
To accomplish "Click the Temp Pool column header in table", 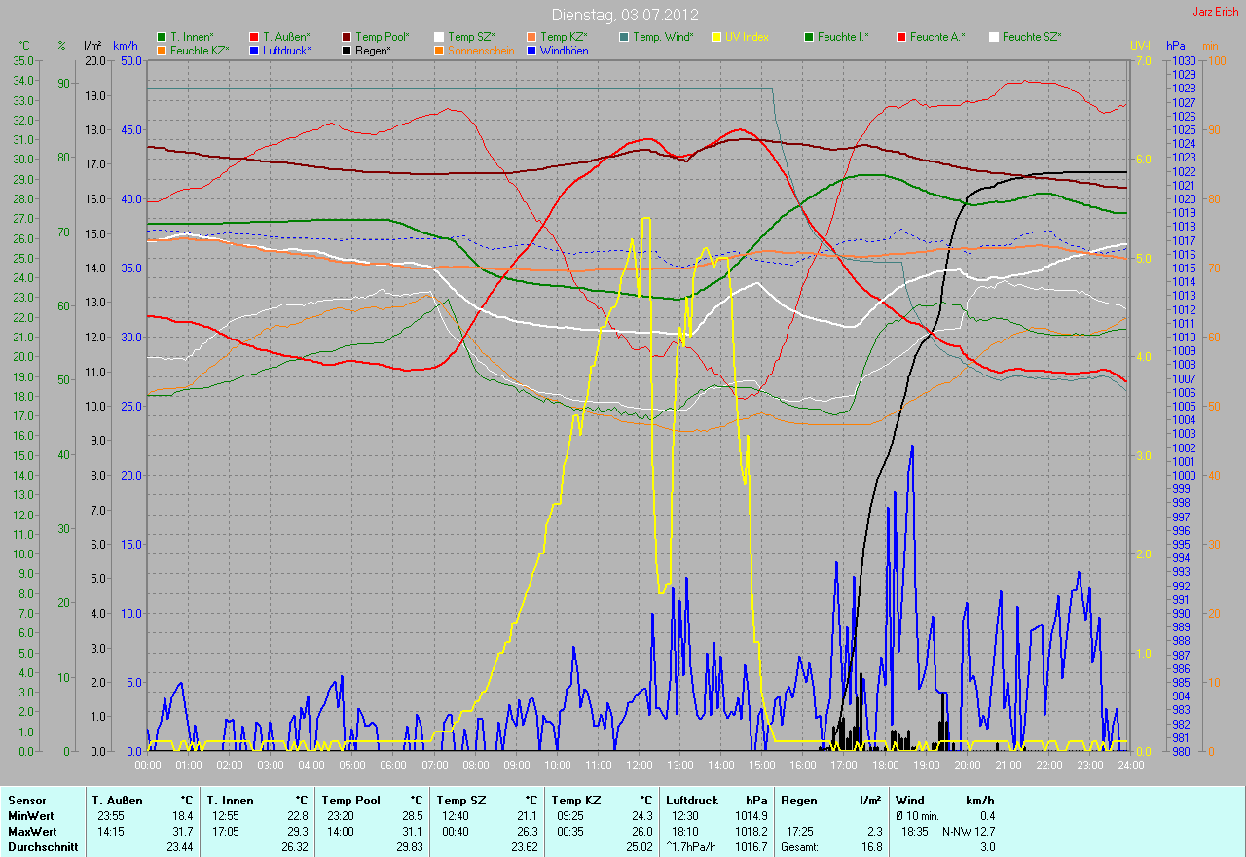I will tap(350, 801).
